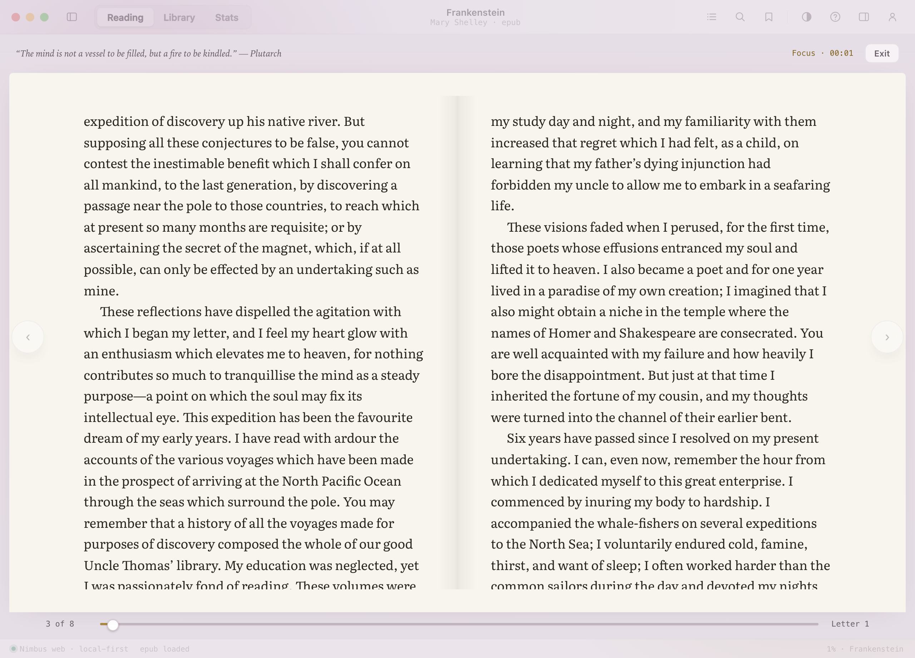Click the 'Letter 1' chapter label
Screen dimensions: 915x658
(x=850, y=624)
